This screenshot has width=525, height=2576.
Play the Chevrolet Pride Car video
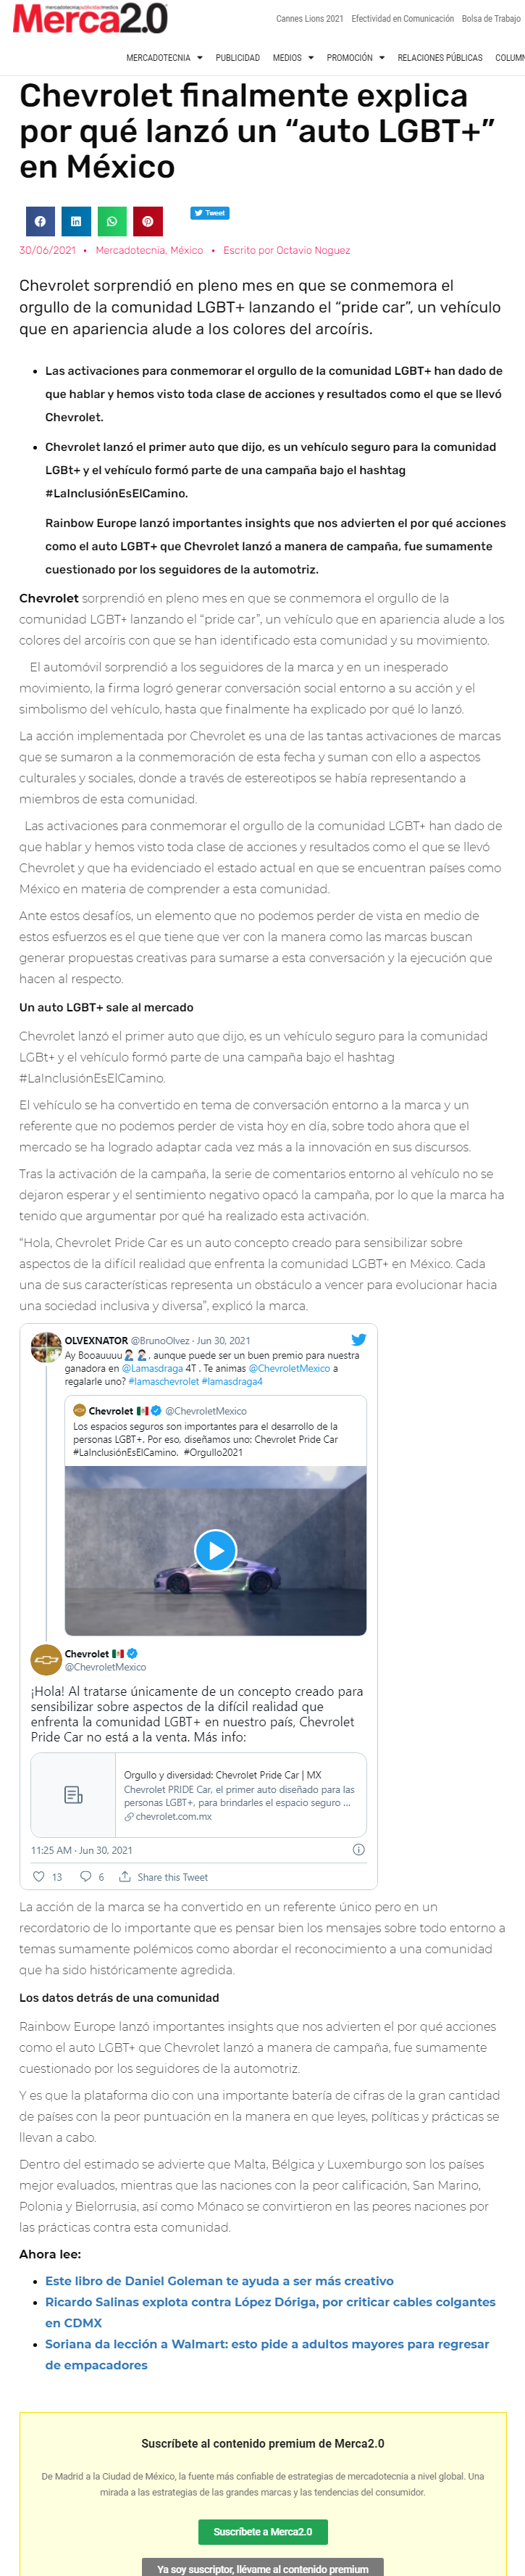click(x=216, y=1550)
